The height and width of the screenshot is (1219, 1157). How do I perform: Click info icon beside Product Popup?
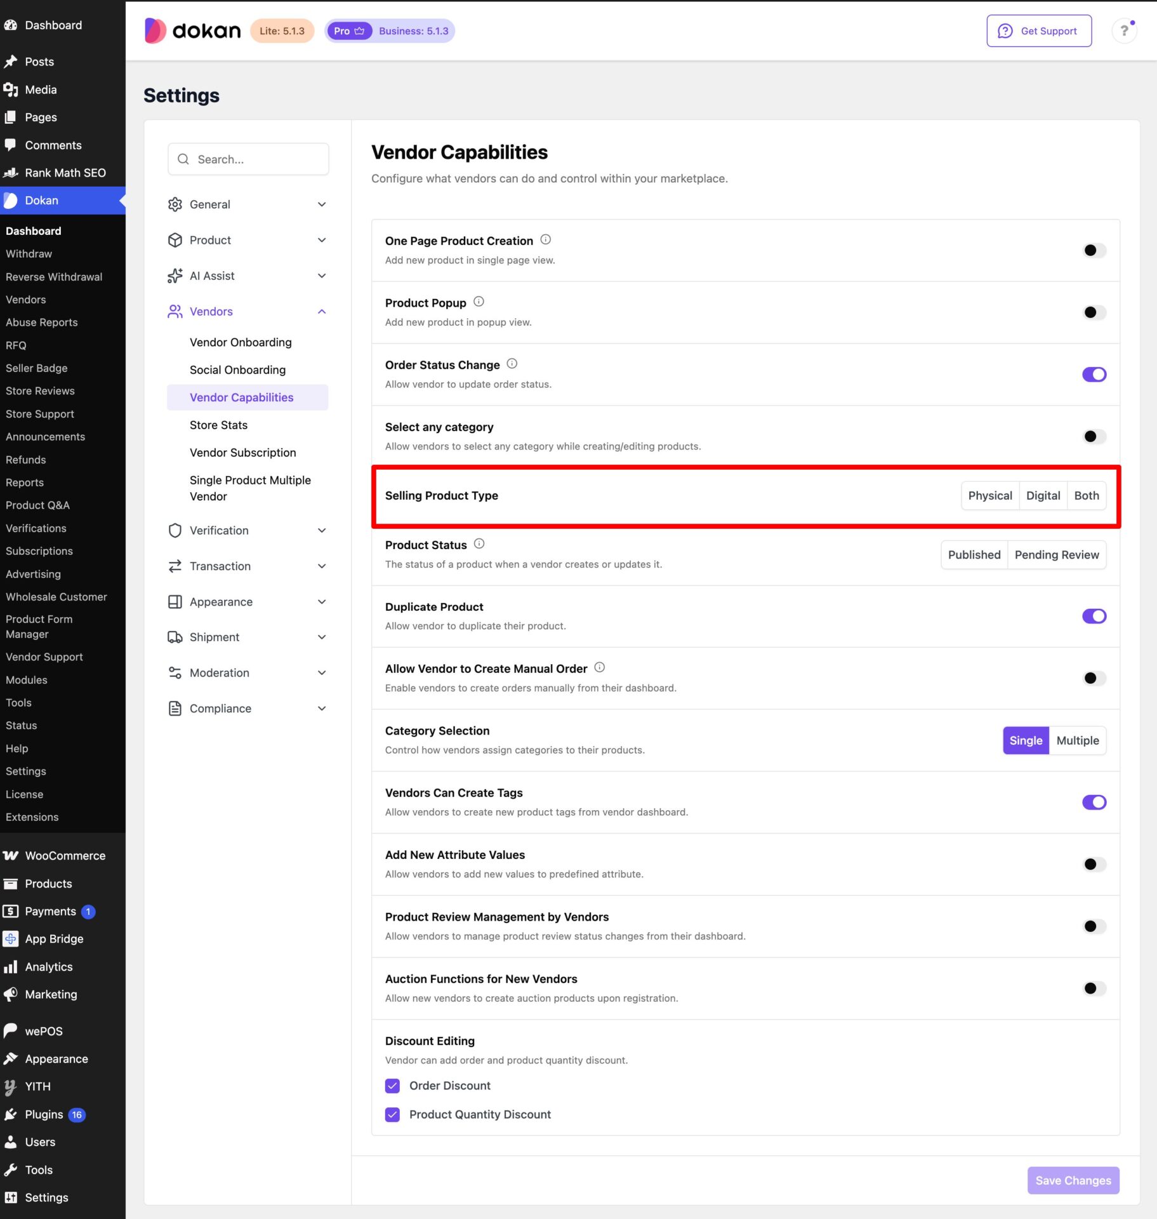tap(479, 302)
